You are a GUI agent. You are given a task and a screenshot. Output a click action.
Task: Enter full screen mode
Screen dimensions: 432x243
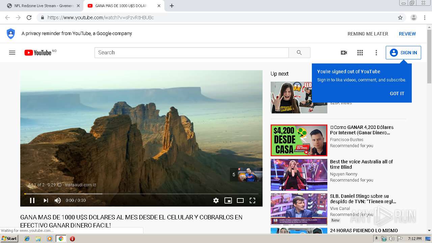pyautogui.click(x=252, y=200)
